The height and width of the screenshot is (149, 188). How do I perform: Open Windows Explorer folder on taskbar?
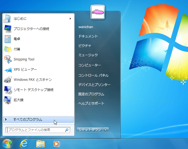[41, 144]
